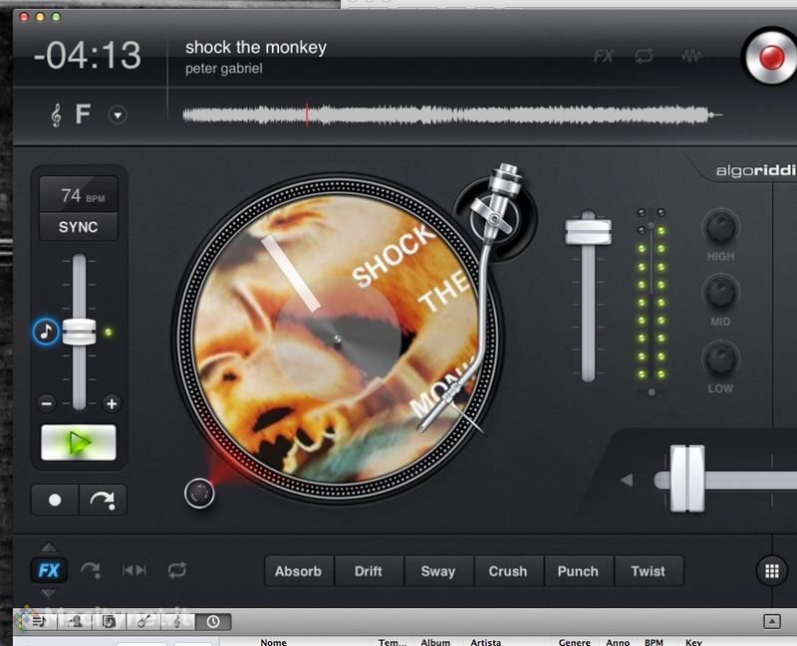The height and width of the screenshot is (646, 797).
Task: Toggle the blue key-lock music note button
Action: pos(46,331)
